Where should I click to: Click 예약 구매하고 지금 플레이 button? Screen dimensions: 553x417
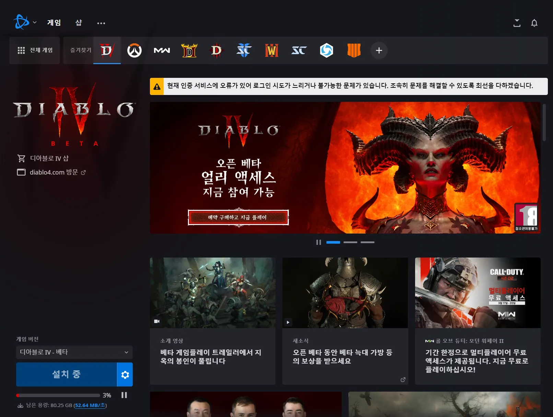click(238, 217)
